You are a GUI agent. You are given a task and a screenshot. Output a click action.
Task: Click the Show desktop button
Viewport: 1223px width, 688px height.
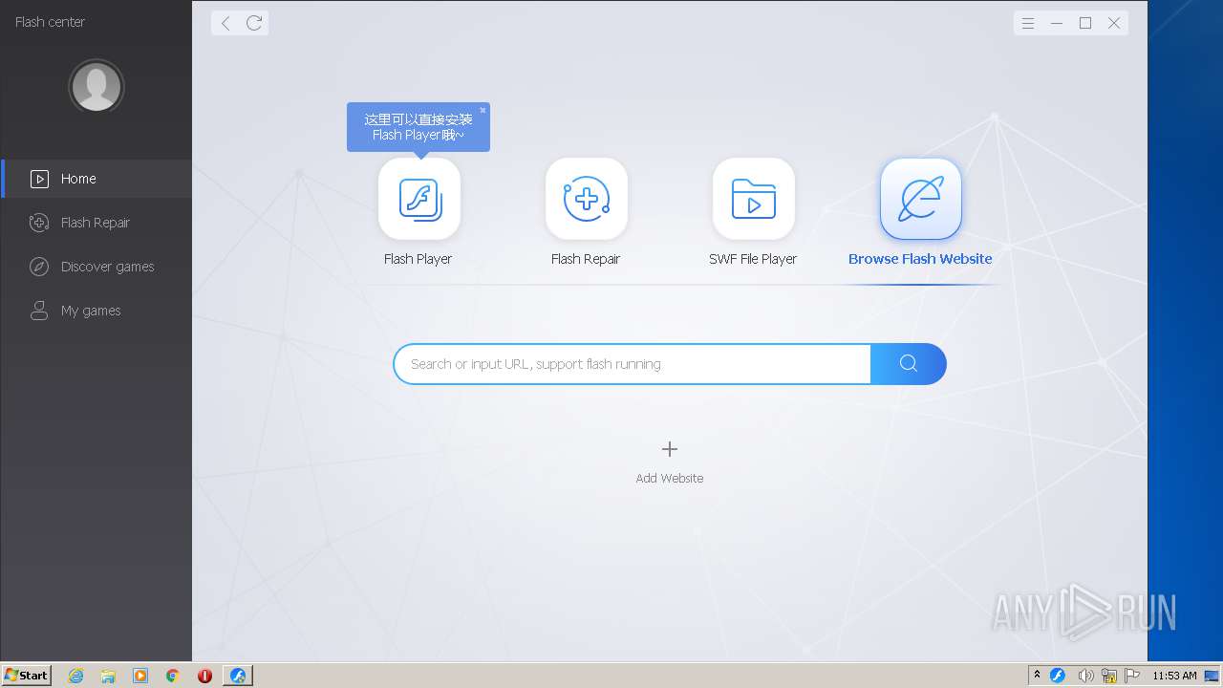pos(1212,676)
